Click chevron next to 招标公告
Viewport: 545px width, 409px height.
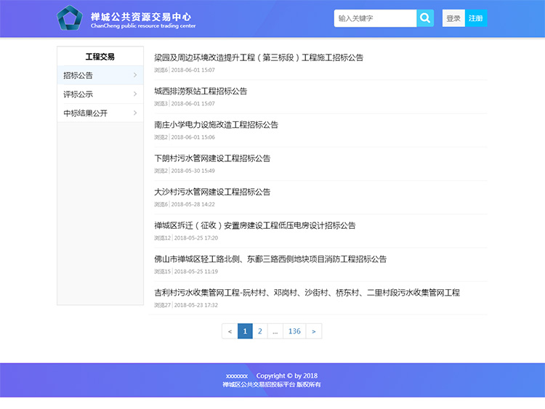(x=135, y=75)
